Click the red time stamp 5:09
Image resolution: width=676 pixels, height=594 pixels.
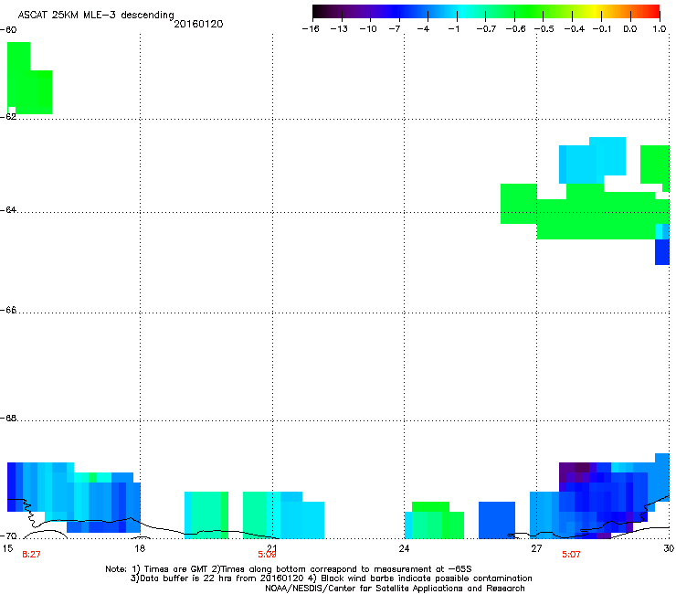point(267,555)
